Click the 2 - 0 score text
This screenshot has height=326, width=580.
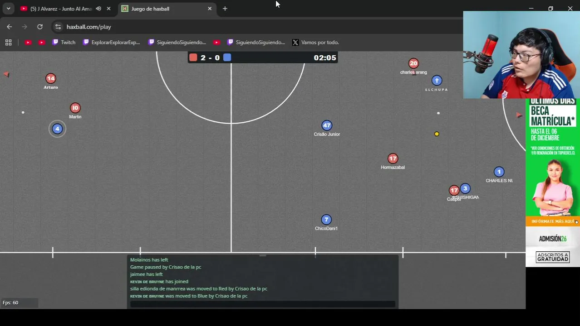point(210,58)
